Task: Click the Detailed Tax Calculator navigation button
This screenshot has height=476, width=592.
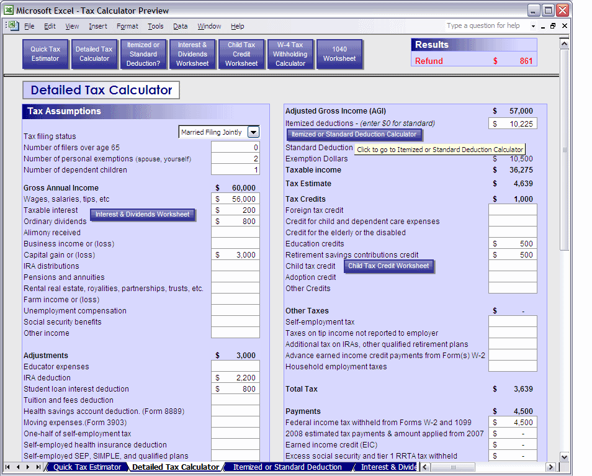Action: click(x=94, y=54)
